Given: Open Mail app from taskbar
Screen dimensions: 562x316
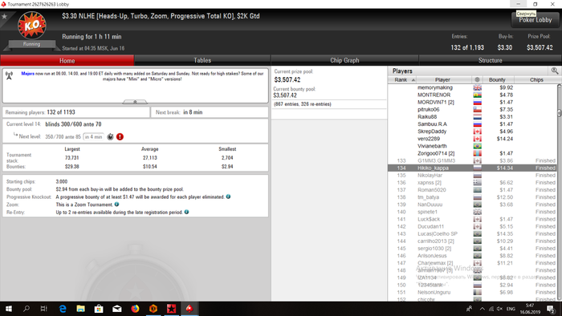Looking at the screenshot, I should 117,309.
